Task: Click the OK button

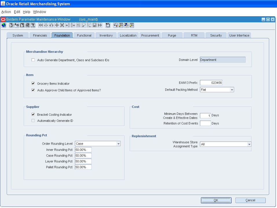Action: (x=216, y=200)
